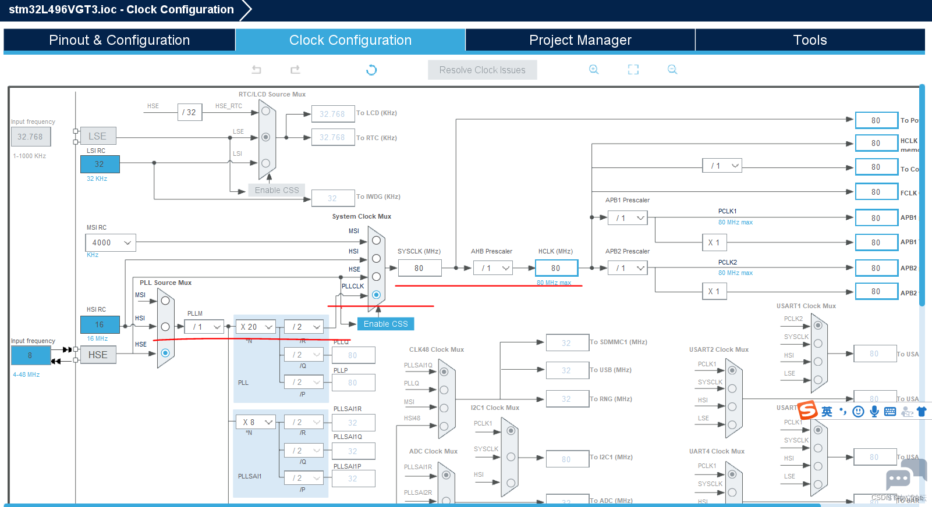
Task: Select SYSCLK in USART1 Clock Mux
Action: pos(818,344)
